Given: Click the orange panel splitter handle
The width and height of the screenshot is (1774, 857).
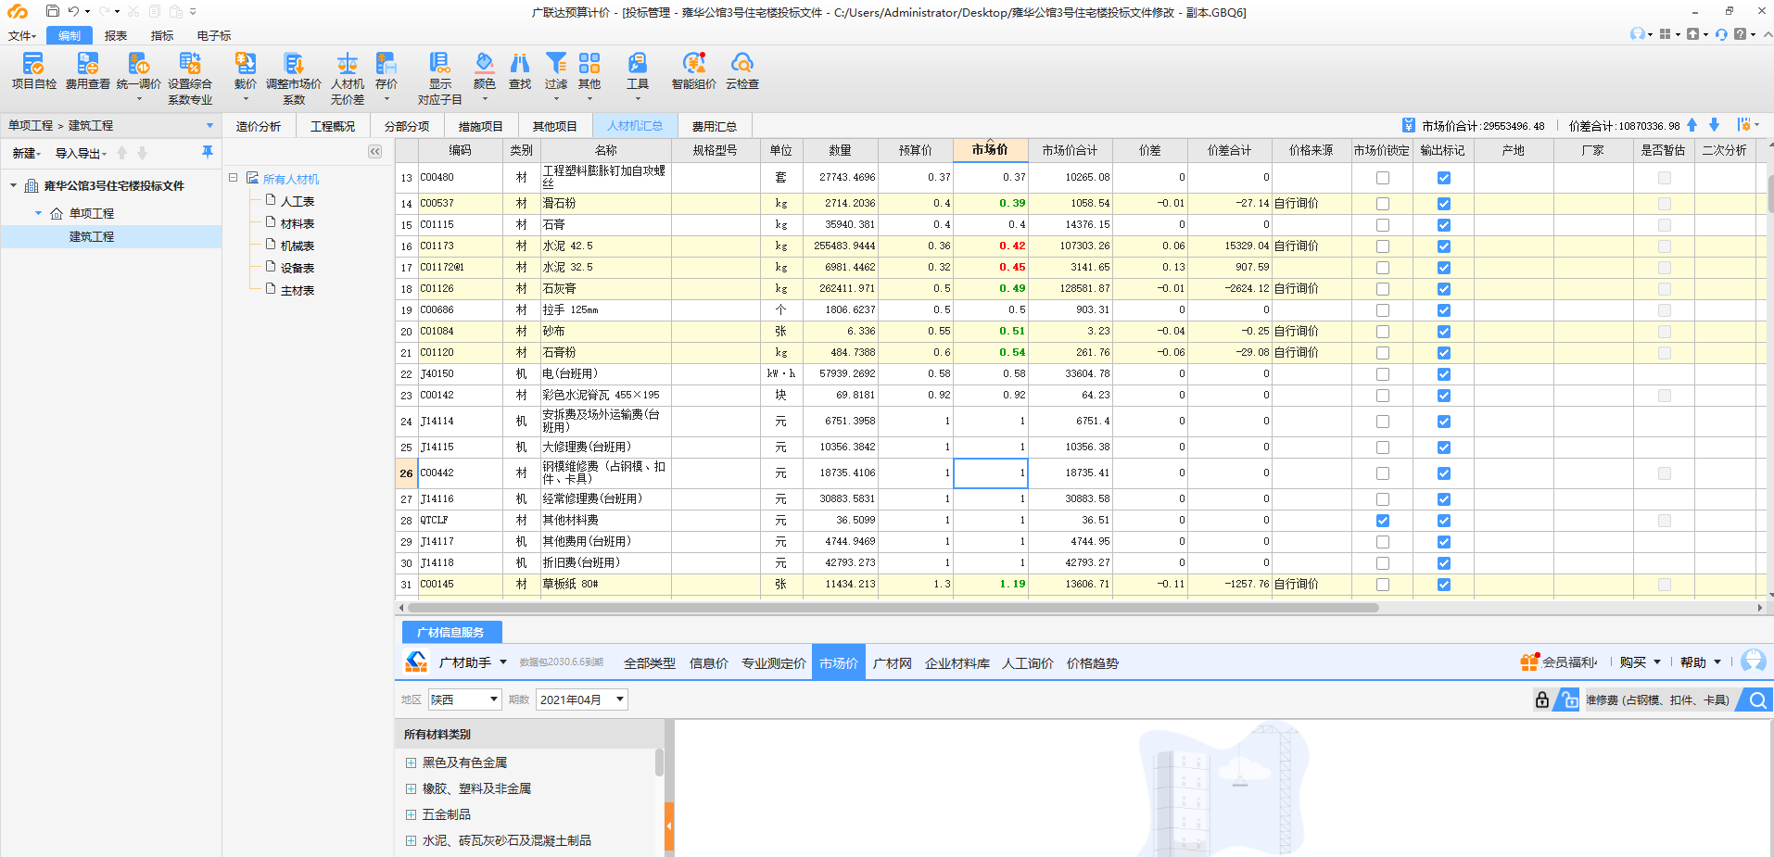Looking at the screenshot, I should [x=669, y=826].
